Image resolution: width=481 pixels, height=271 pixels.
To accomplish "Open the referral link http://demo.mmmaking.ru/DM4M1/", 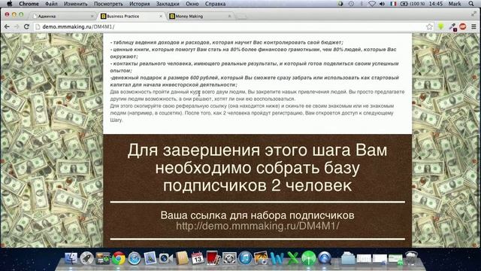I will (x=257, y=226).
